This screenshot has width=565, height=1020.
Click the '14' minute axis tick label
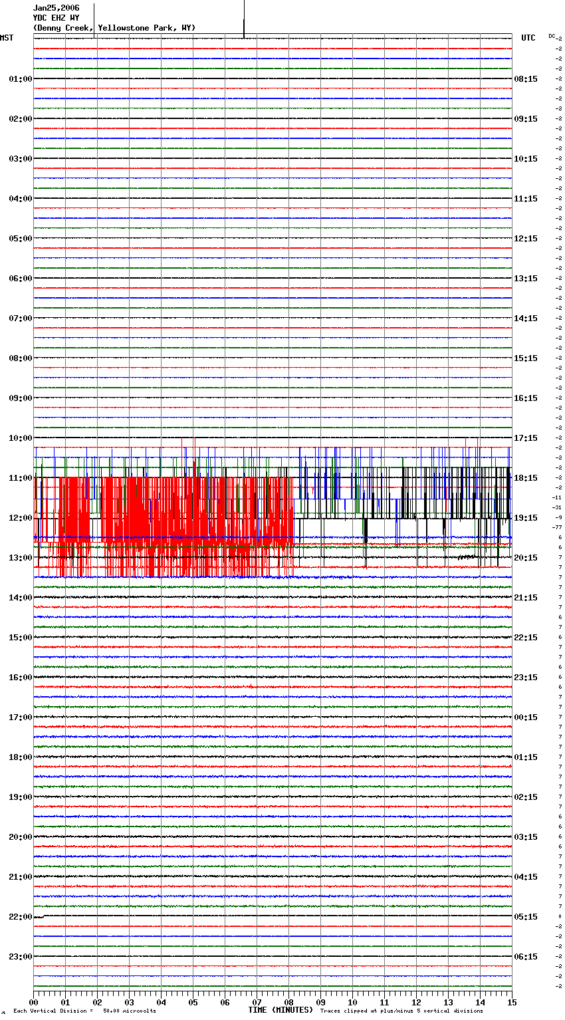tap(480, 1002)
